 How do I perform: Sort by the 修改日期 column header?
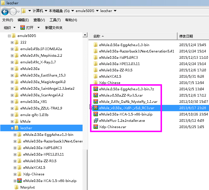193,36
